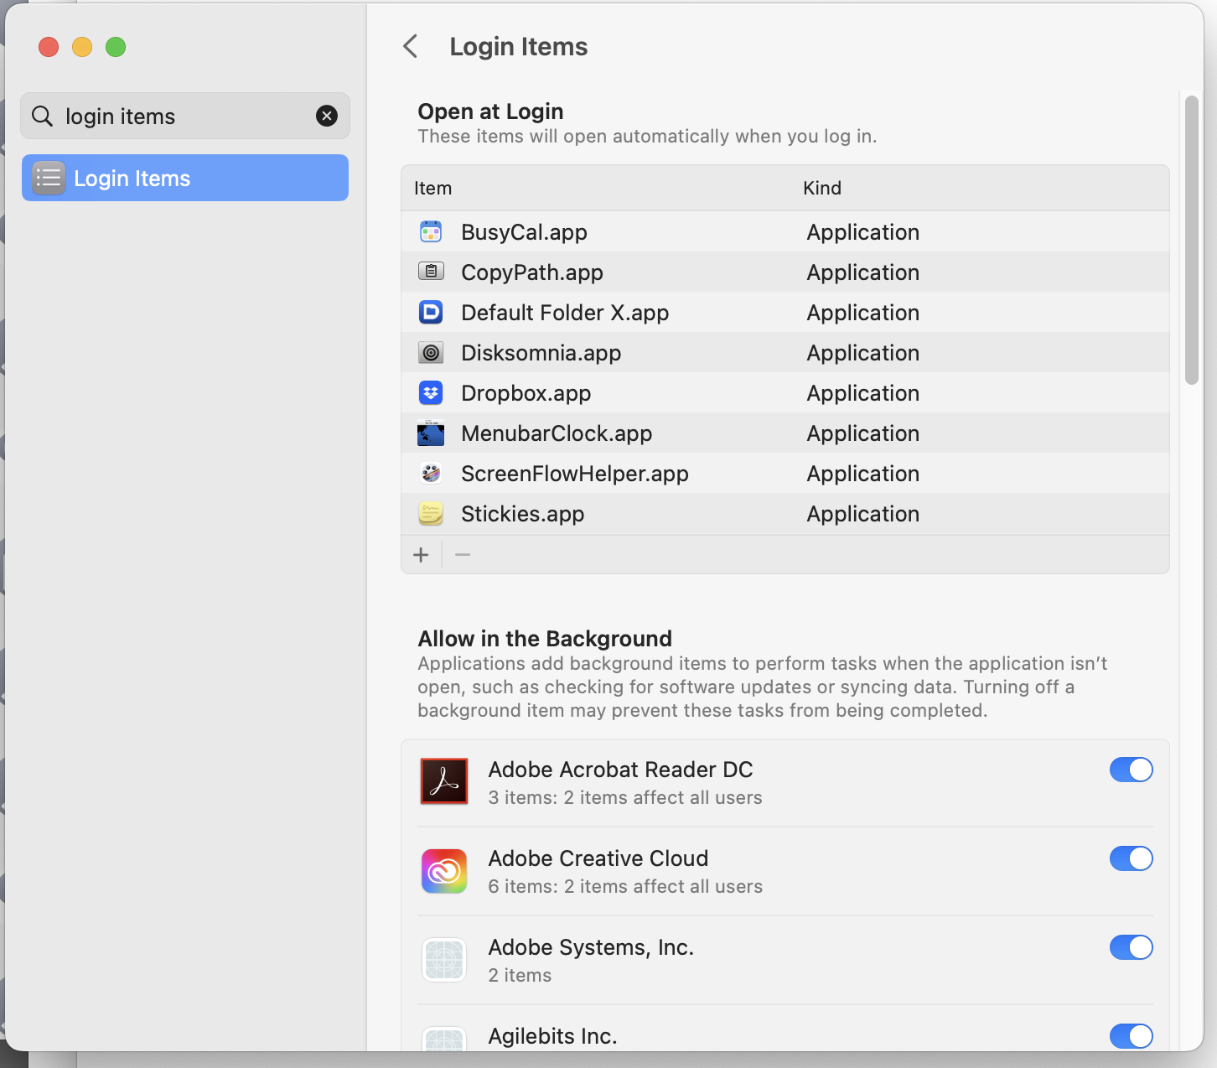The width and height of the screenshot is (1217, 1068).
Task: Add a login item with plus button
Action: tap(421, 555)
